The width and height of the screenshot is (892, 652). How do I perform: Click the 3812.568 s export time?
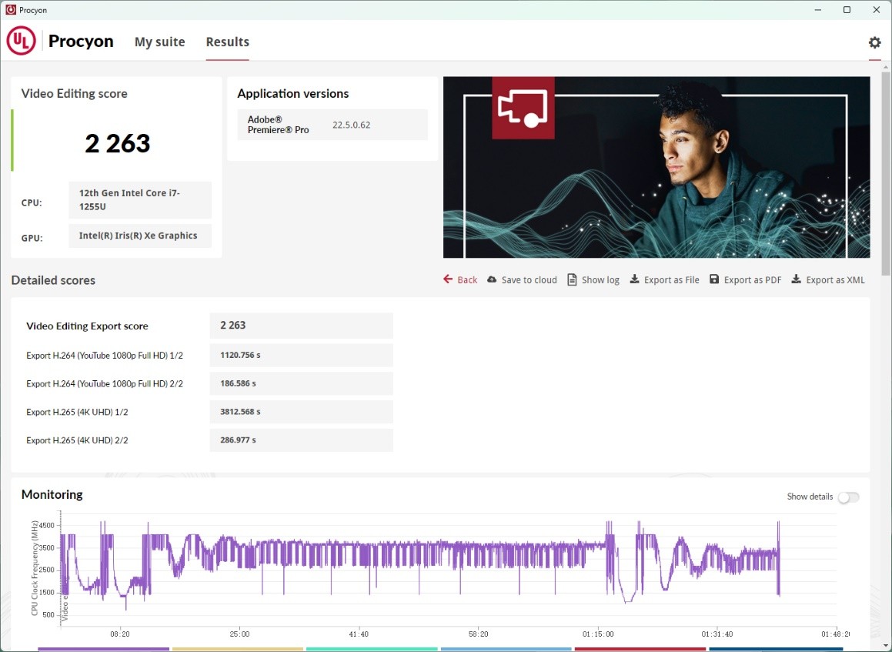(302, 412)
